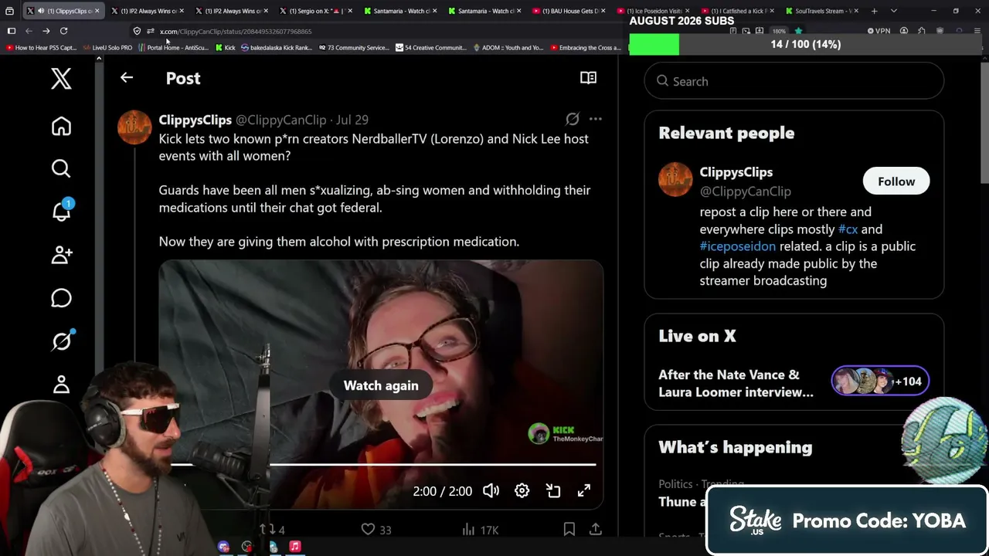Switch to the Sergio on X tab

click(x=314, y=11)
